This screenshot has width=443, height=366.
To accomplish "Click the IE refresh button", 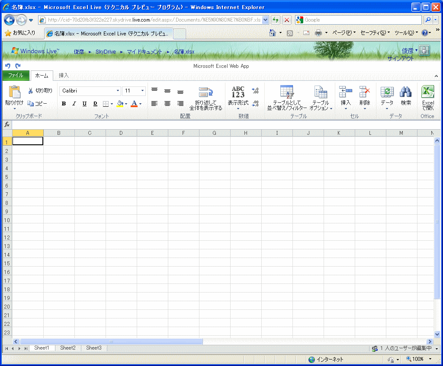I will (276, 20).
